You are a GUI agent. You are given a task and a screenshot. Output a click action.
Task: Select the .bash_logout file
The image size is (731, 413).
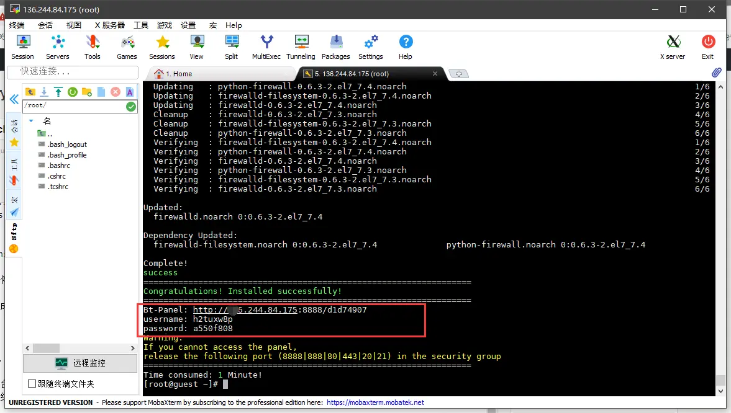click(63, 144)
